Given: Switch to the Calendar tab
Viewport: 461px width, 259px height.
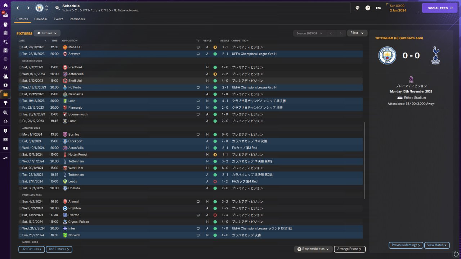Looking at the screenshot, I should coord(41,19).
